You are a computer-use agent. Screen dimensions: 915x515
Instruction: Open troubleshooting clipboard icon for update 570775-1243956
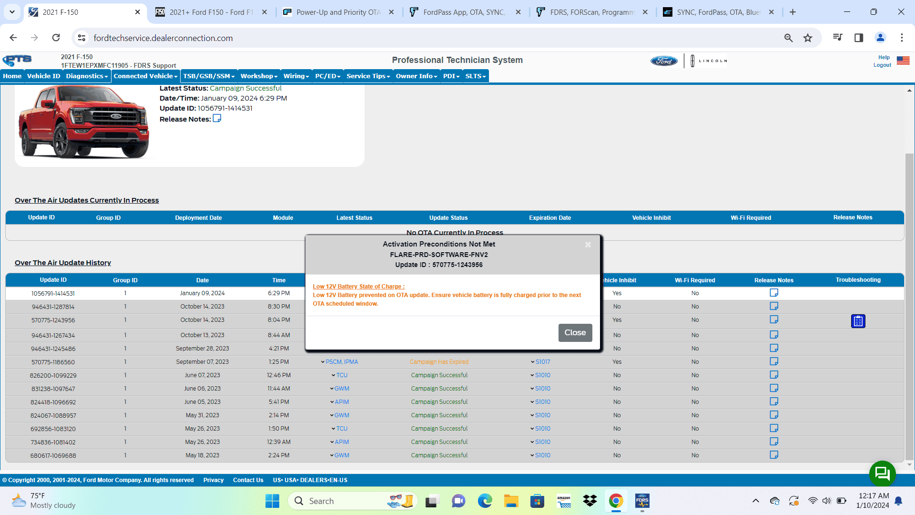click(858, 321)
